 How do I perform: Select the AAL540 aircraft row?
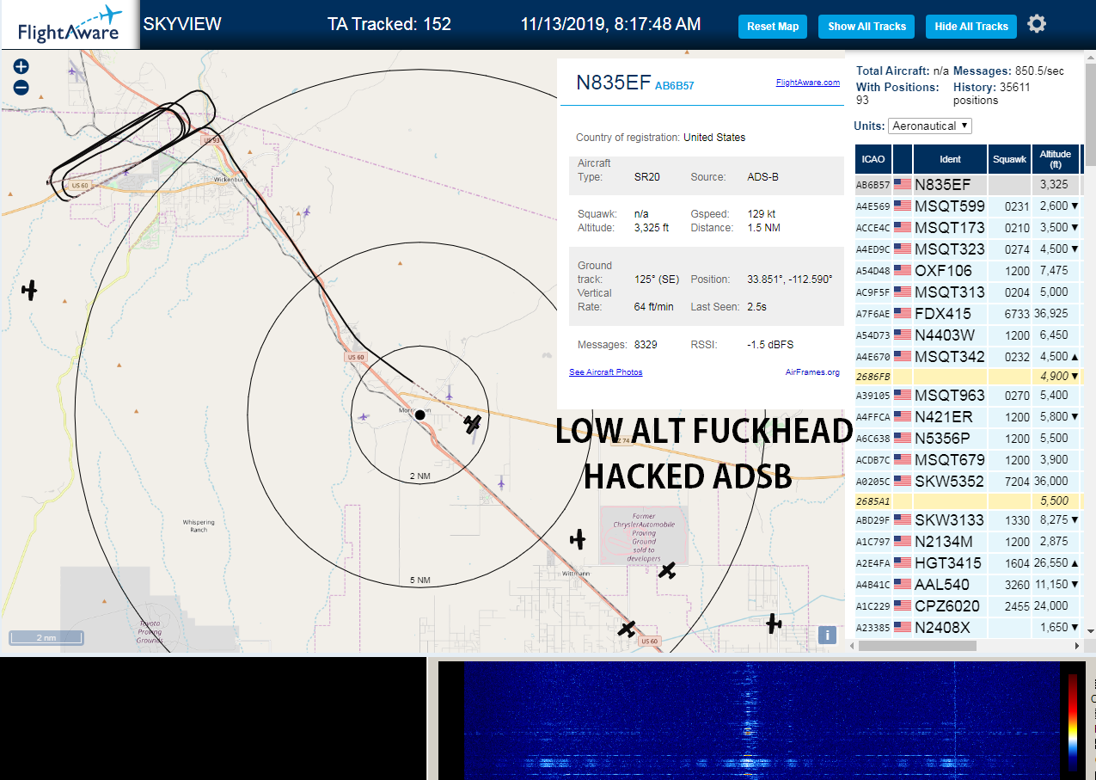[968, 585]
